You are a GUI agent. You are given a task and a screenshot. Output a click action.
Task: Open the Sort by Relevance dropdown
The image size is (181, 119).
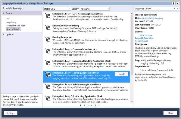click(95, 9)
